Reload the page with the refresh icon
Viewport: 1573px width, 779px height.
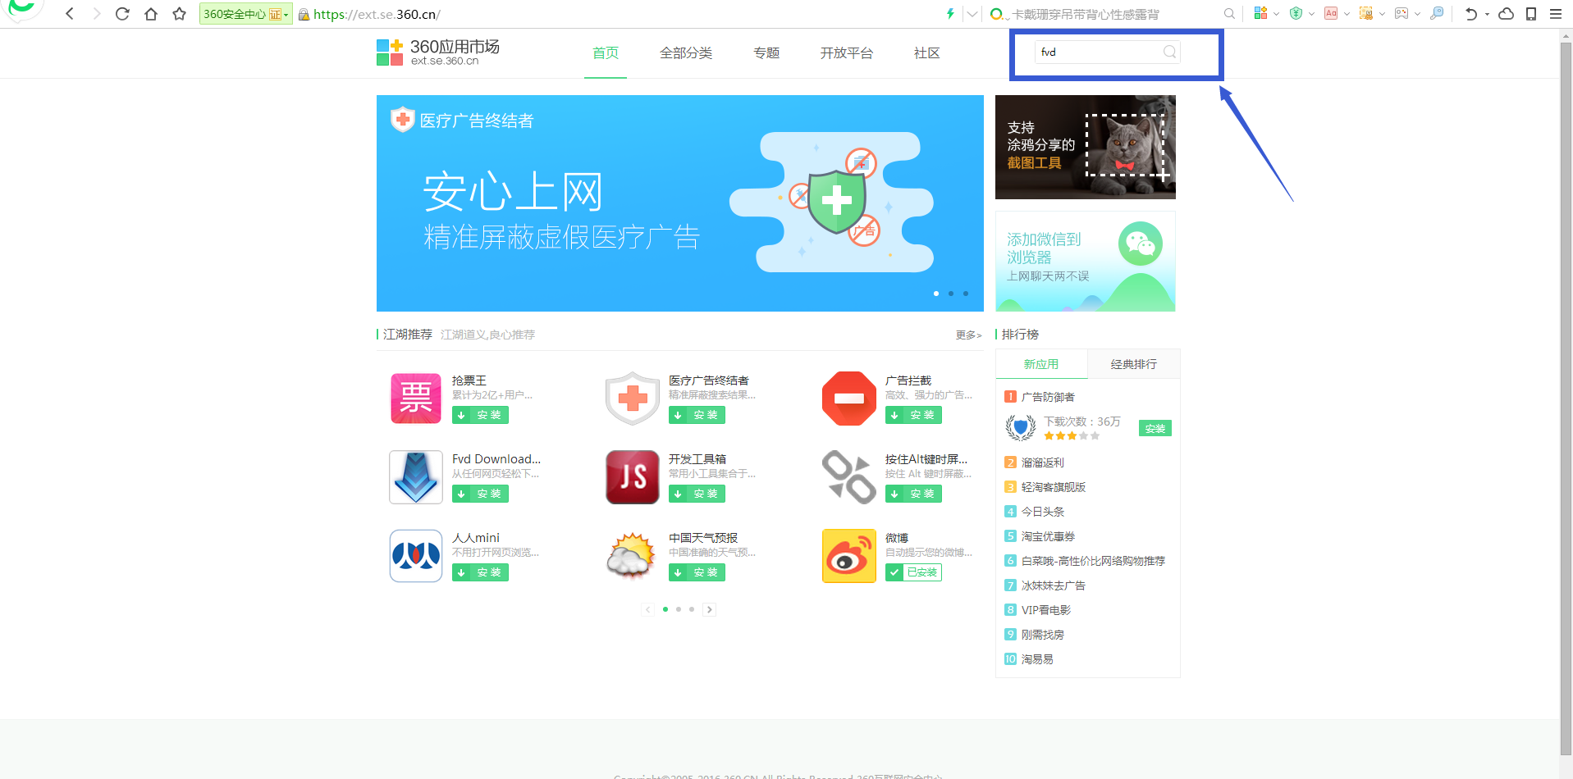(122, 14)
